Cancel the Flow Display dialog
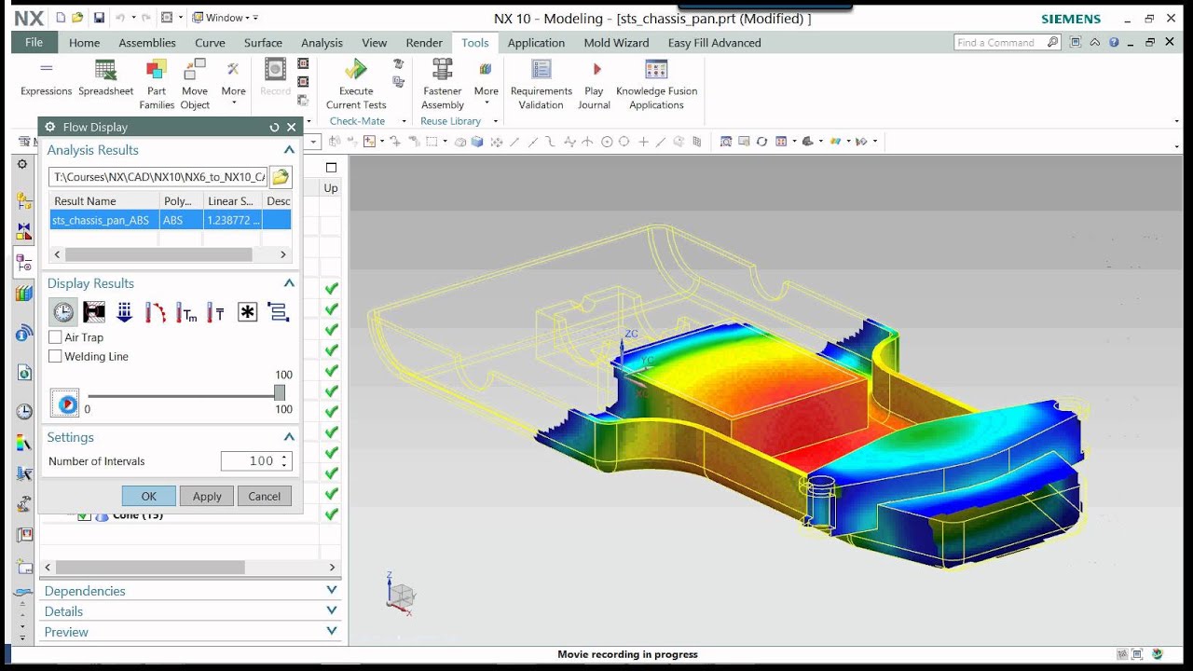Viewport: 1193px width, 671px height. point(265,497)
